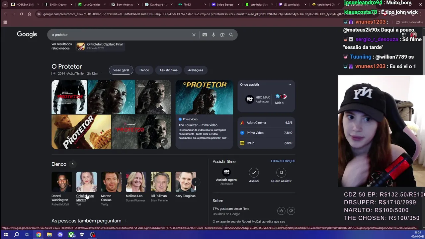The image size is (425, 239).
Task: Open Kazy Tauginas cast photo
Action: click(x=186, y=182)
